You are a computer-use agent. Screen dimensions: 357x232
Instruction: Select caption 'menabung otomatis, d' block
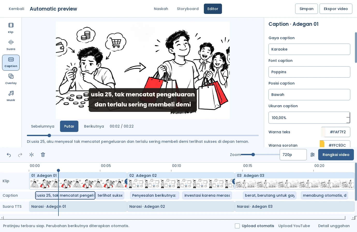pyautogui.click(x=324, y=195)
